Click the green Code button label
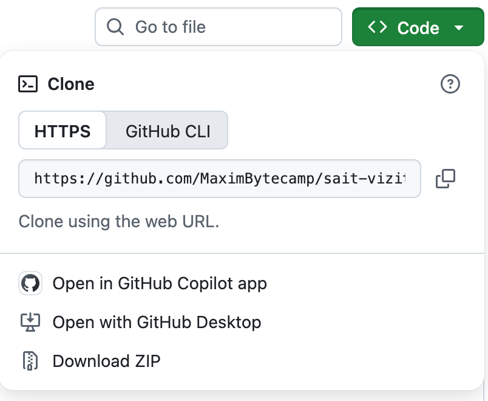 point(418,28)
